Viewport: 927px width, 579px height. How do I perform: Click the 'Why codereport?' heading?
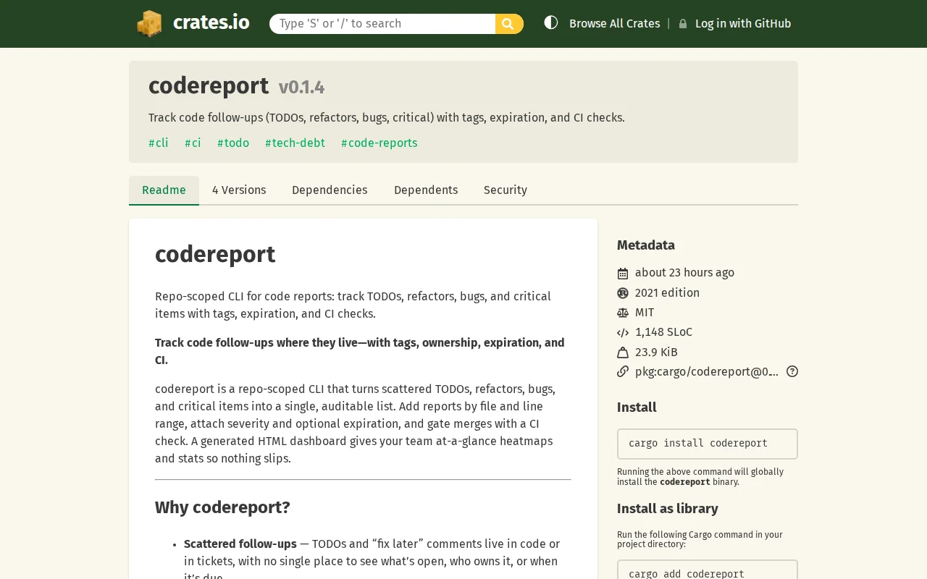pos(222,507)
